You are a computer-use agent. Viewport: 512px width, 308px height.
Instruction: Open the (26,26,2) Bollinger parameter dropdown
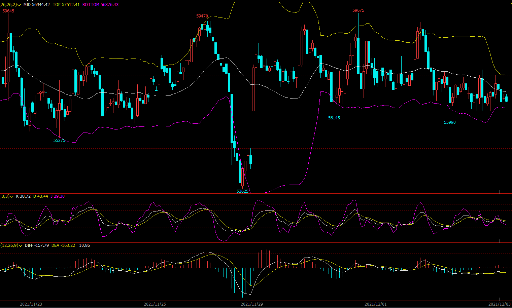[19, 5]
